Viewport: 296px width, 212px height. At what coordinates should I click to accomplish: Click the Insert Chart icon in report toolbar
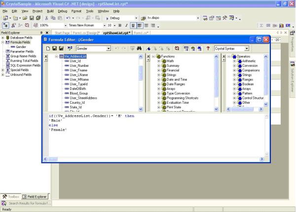[281, 25]
